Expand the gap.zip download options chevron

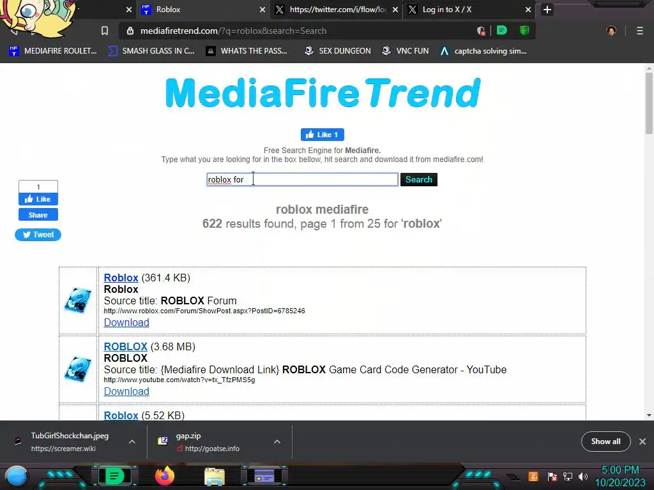[277, 442]
